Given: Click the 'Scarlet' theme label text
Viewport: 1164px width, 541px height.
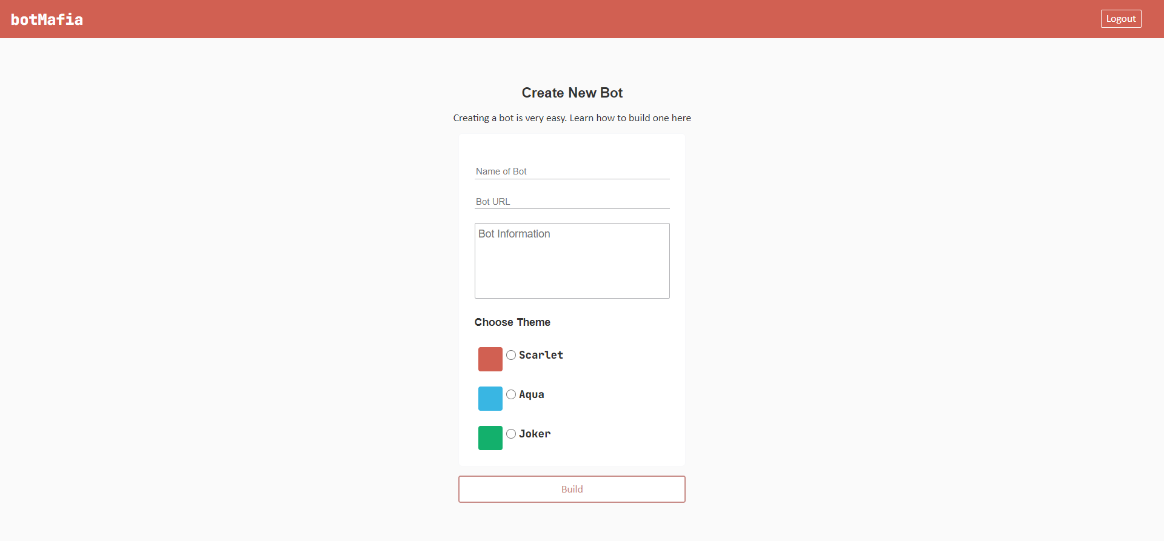Looking at the screenshot, I should [x=541, y=355].
